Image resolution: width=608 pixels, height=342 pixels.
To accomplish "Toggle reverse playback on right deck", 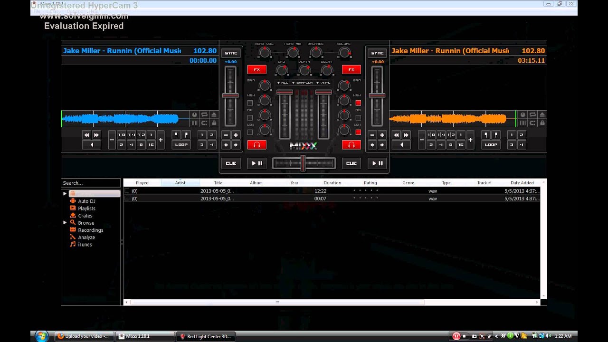I will point(401,145).
